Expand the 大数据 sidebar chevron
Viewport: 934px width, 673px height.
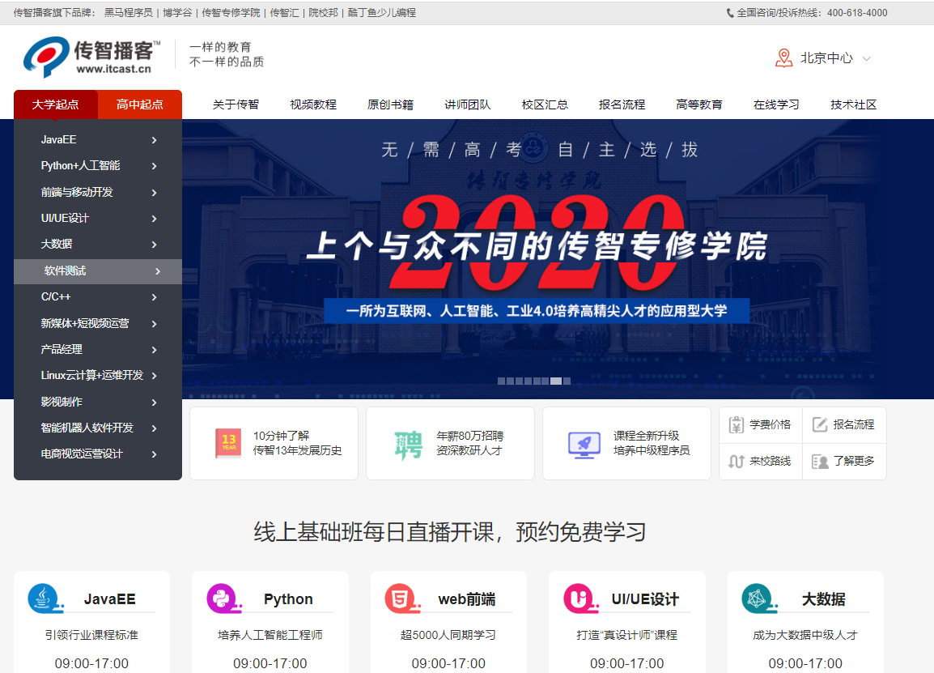(x=155, y=245)
